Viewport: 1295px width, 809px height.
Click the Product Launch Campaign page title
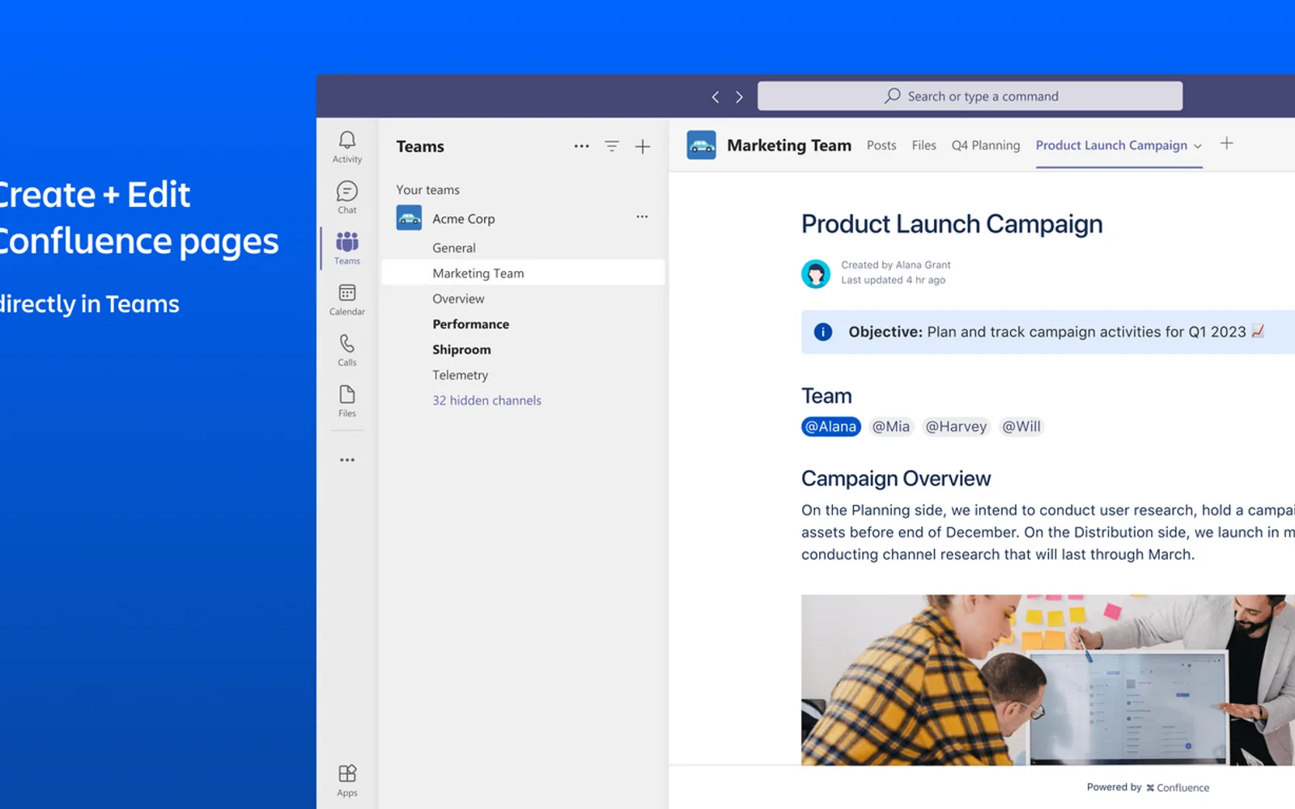[952, 224]
